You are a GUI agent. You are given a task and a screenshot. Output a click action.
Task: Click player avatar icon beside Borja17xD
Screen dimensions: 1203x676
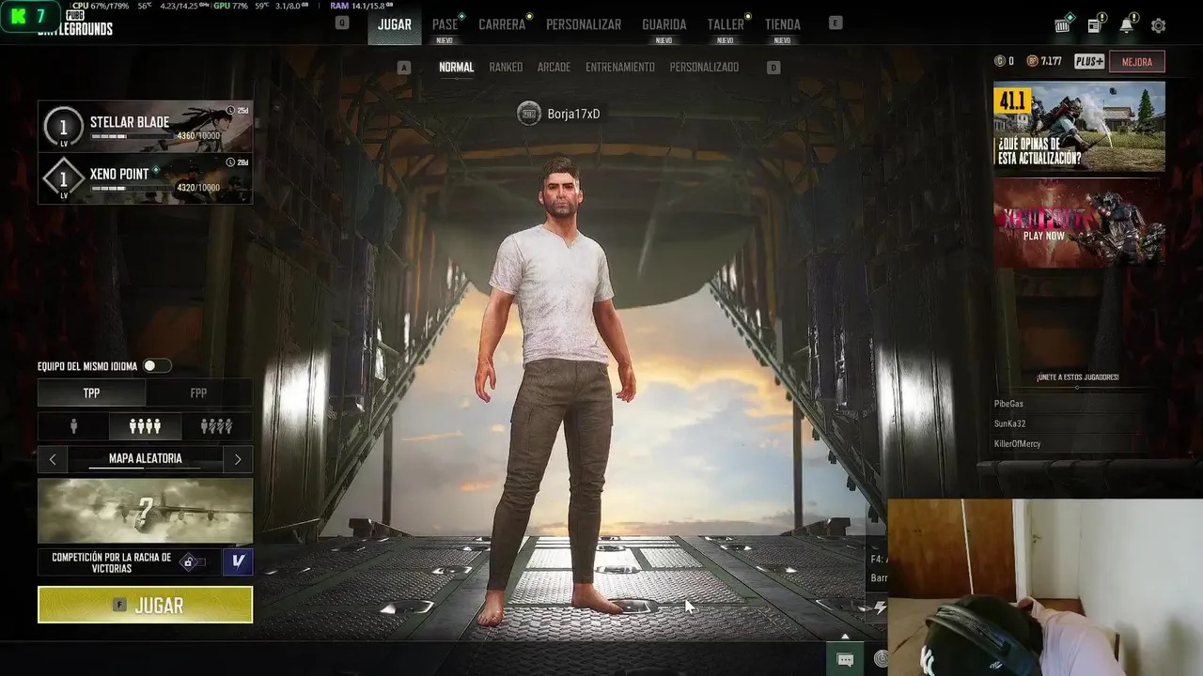click(x=529, y=114)
